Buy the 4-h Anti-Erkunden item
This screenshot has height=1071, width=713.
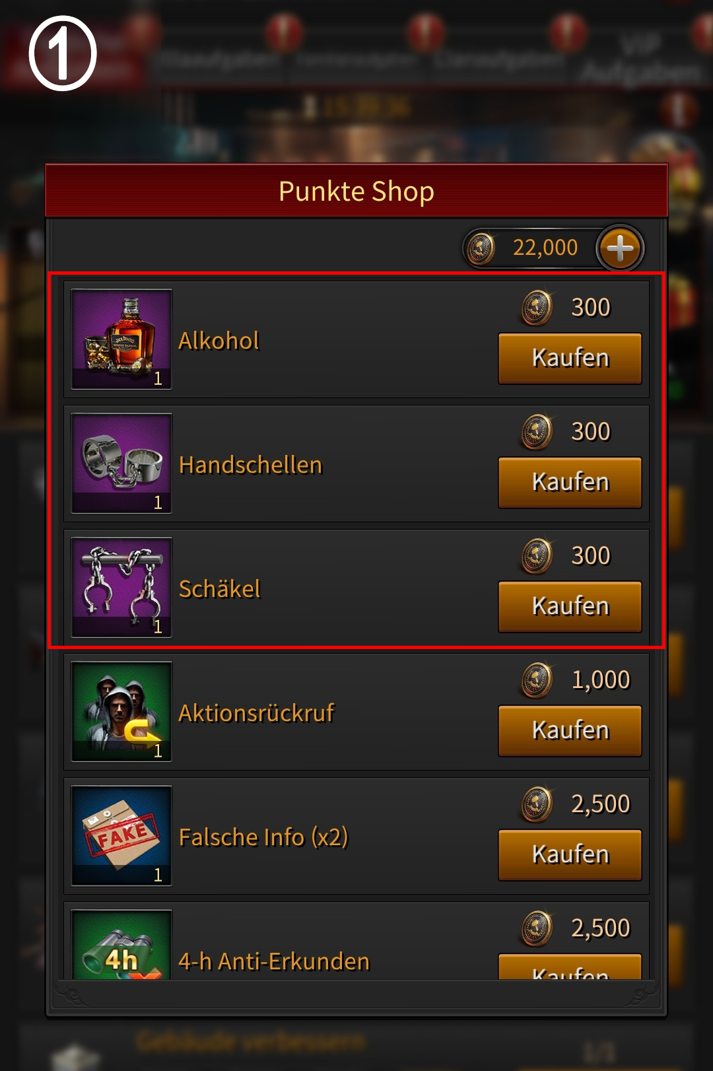pos(570,967)
